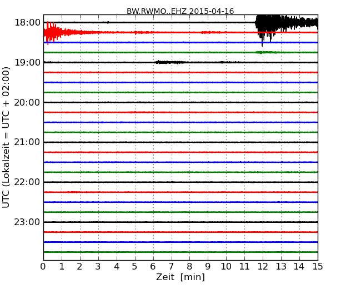
Task: Click the x-axis tick label 15
Action: coord(318,267)
